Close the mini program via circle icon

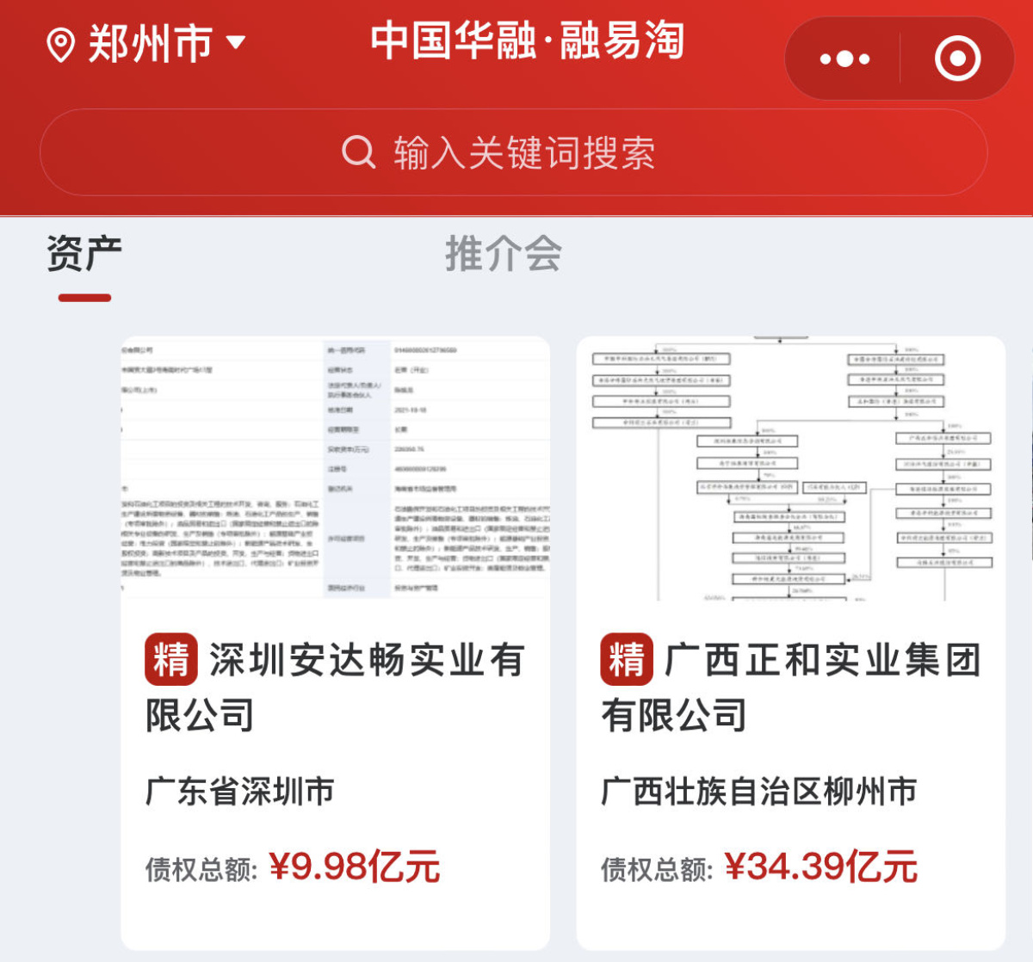tap(957, 59)
